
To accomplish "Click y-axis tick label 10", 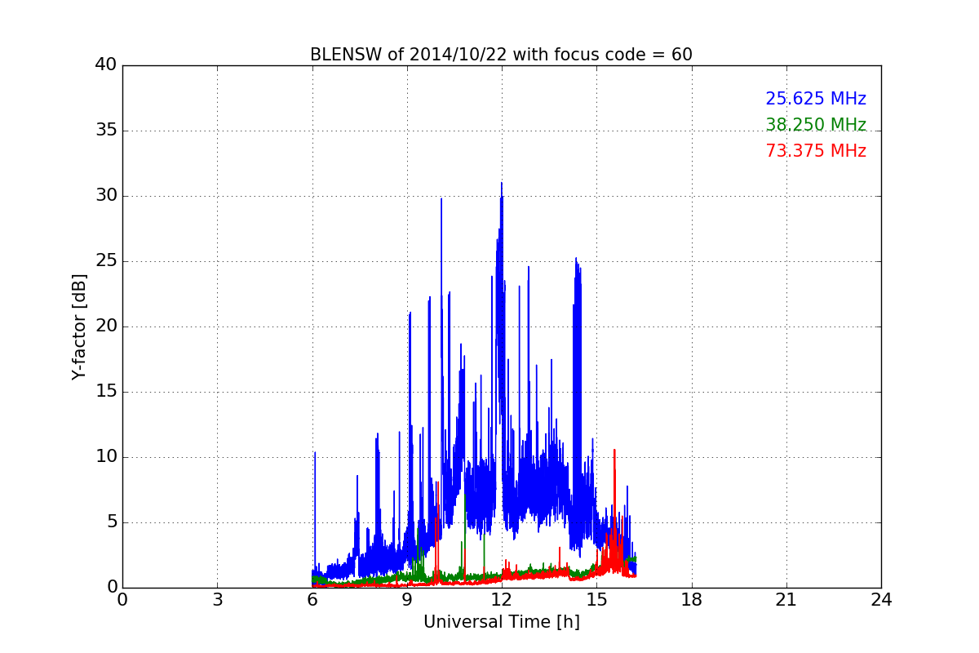I will click(x=107, y=457).
